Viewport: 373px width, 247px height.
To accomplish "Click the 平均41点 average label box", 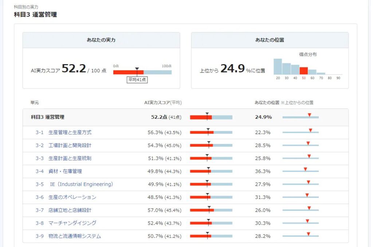I will pyautogui.click(x=137, y=80).
